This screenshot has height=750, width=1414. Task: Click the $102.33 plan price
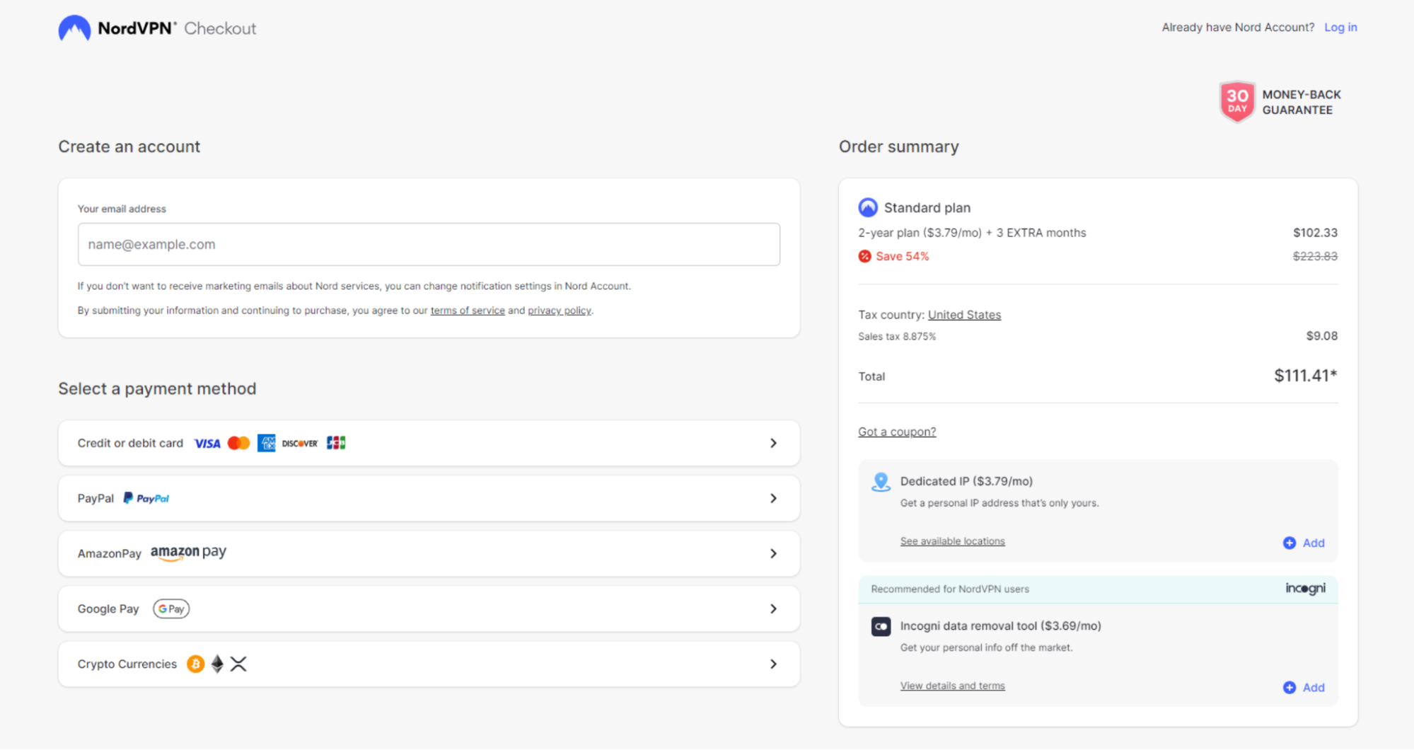(x=1315, y=232)
